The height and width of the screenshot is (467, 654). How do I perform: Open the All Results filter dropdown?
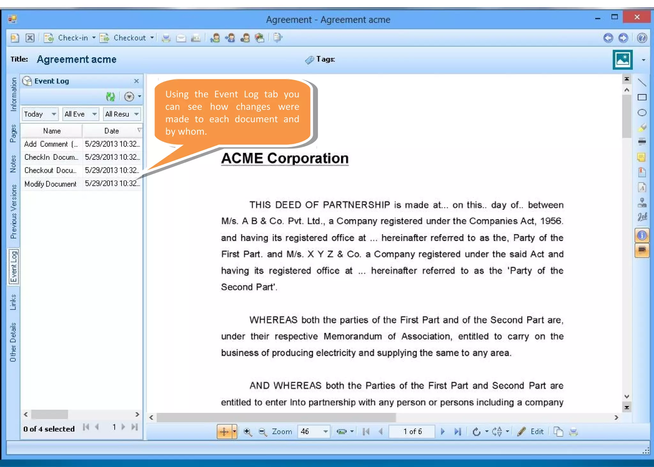point(122,114)
